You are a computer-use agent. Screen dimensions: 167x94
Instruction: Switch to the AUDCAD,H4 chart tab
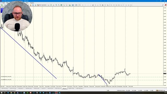[58, 89]
